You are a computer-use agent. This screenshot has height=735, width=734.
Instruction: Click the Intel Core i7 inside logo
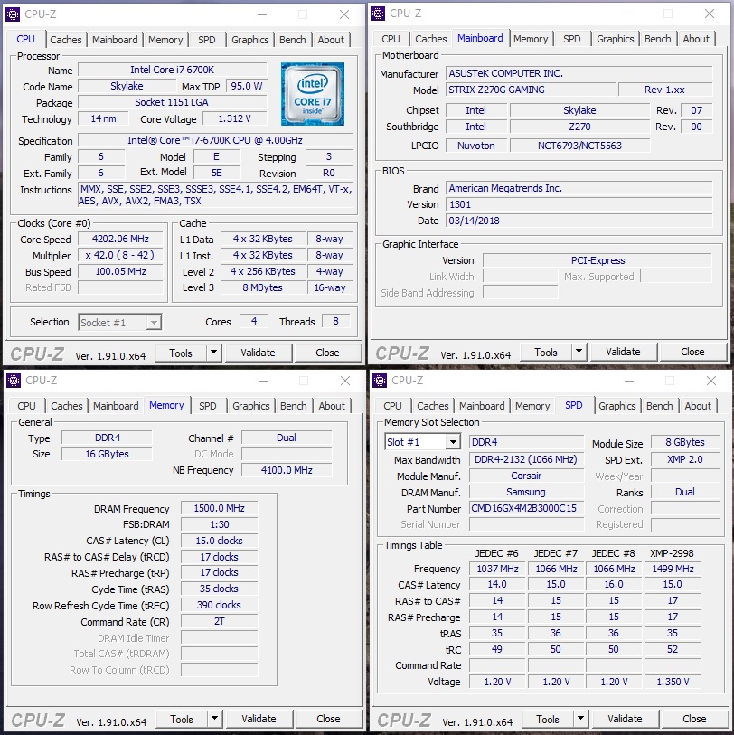[312, 94]
